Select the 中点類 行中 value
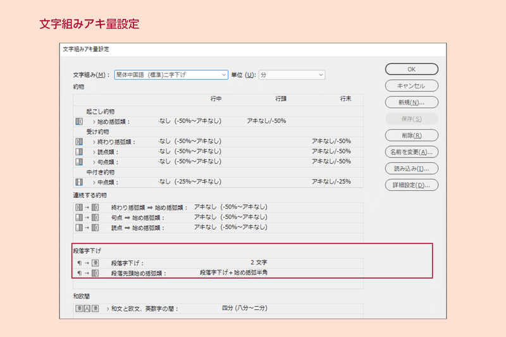Viewport: 506px width, 337px height. pos(190,181)
